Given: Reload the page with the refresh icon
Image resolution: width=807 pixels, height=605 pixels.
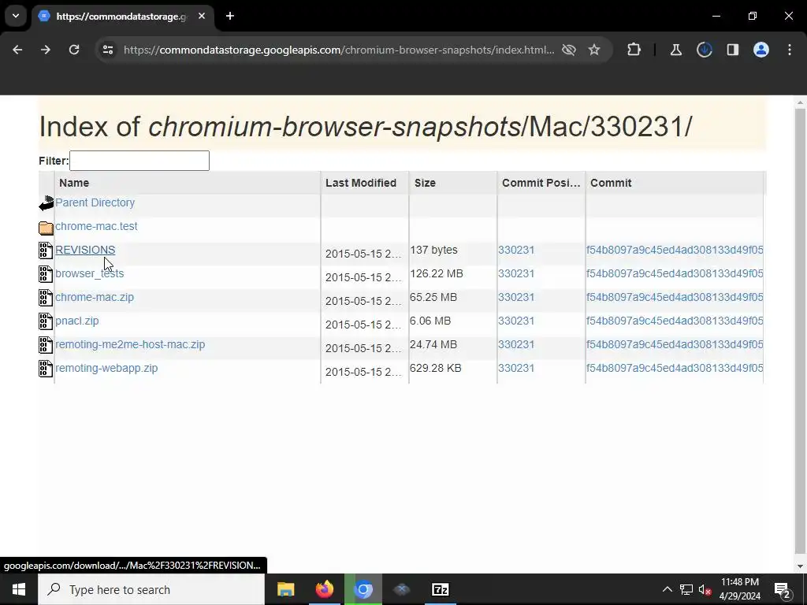Looking at the screenshot, I should [x=74, y=50].
